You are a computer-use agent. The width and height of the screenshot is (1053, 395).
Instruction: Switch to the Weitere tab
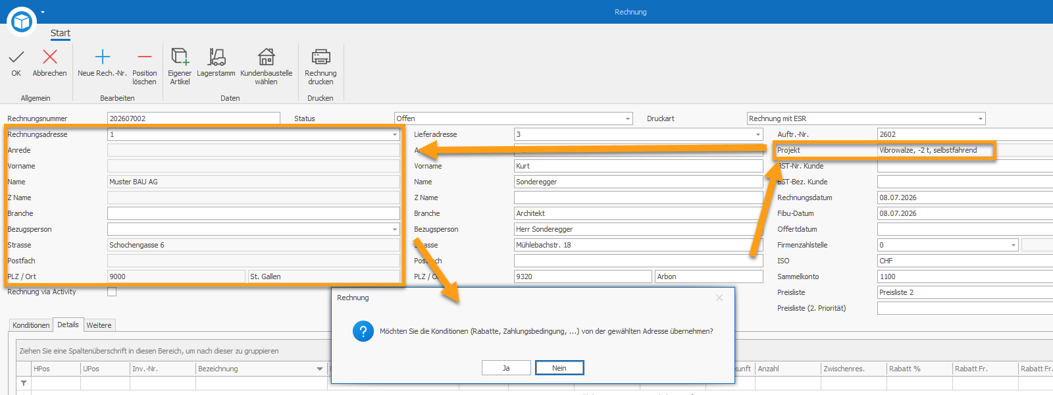click(x=99, y=325)
